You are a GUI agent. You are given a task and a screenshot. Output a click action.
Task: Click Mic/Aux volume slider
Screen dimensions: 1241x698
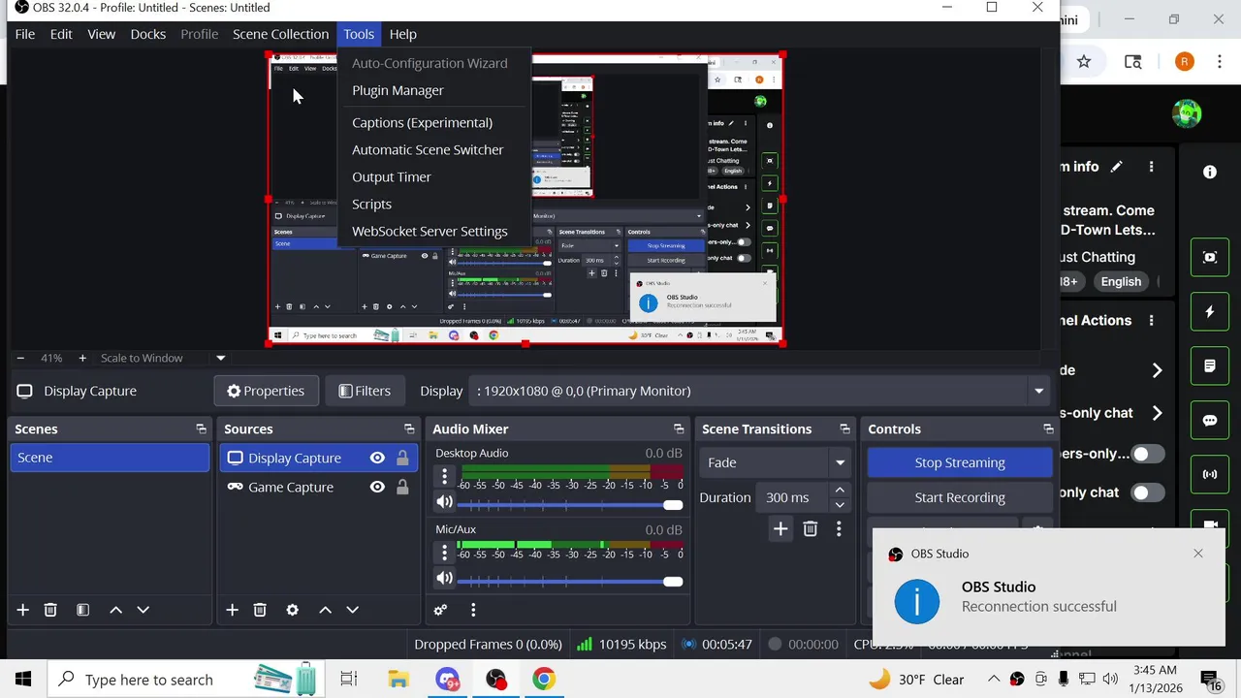point(571,582)
